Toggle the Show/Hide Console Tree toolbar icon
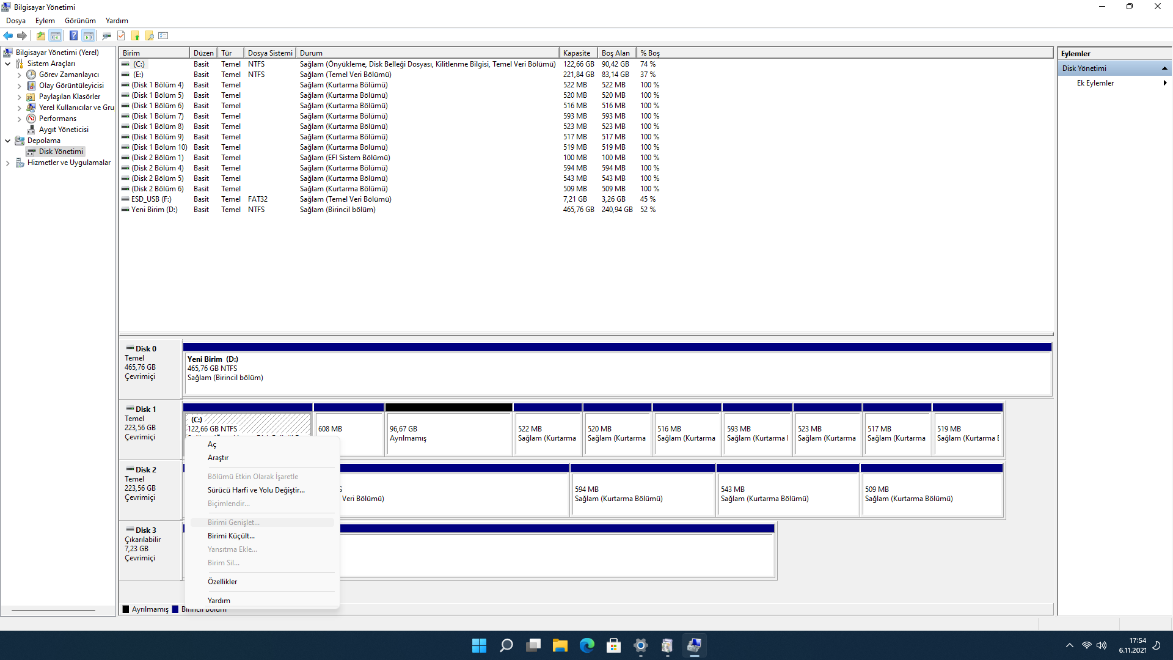1173x660 pixels. pos(56,35)
